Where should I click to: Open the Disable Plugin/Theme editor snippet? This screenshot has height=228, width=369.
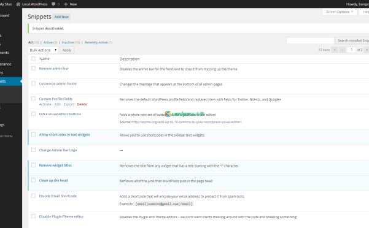[x=61, y=216]
